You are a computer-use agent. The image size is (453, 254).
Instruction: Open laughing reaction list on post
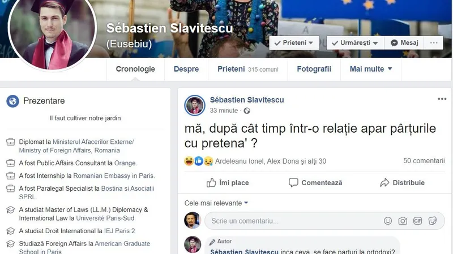tap(189, 161)
